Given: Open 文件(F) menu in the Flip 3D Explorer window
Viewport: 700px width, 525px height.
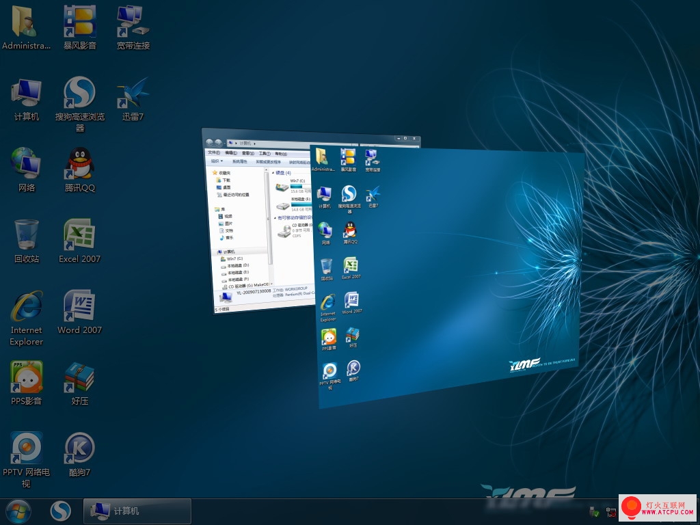Looking at the screenshot, I should pos(214,152).
